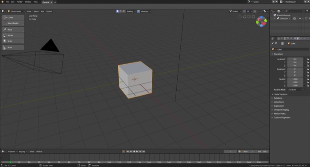Click the new workspace plus icon
The width and height of the screenshot is (310, 167).
point(55,2)
